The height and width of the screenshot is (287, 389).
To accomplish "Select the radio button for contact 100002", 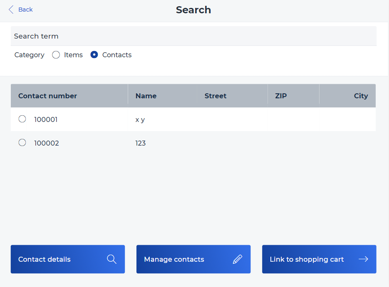I will (x=22, y=143).
